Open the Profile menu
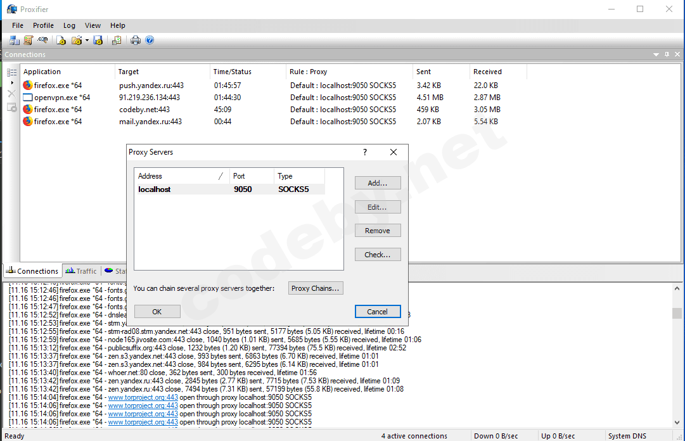 [43, 25]
